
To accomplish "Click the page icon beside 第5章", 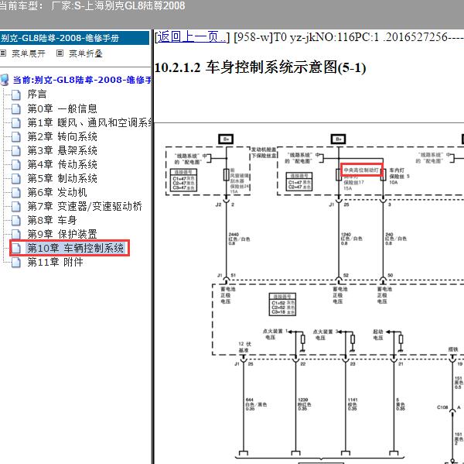I will [x=16, y=178].
